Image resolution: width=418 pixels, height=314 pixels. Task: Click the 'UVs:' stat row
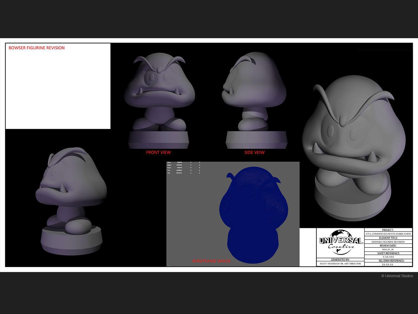tap(184, 173)
